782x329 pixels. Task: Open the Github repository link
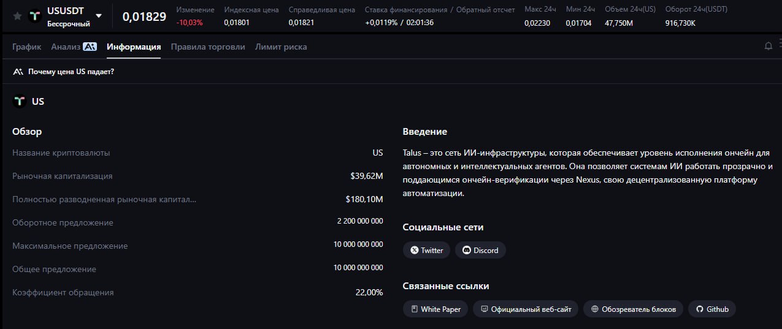coord(711,309)
